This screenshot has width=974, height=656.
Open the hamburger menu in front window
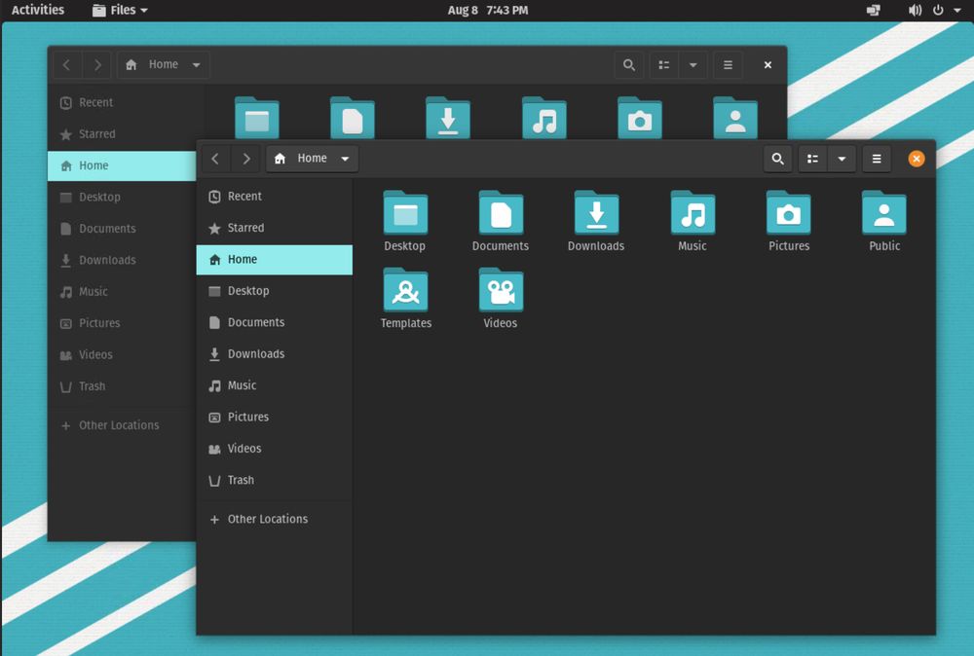point(877,159)
